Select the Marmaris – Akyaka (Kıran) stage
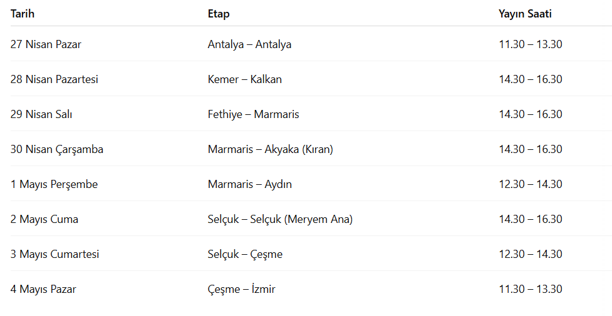Screen dimensions: 612x316 point(270,149)
